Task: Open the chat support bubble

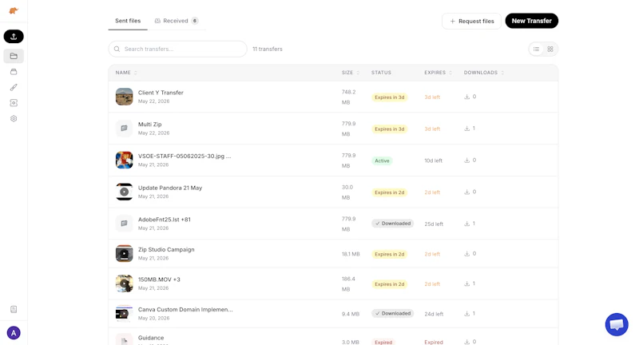Action: 617,324
